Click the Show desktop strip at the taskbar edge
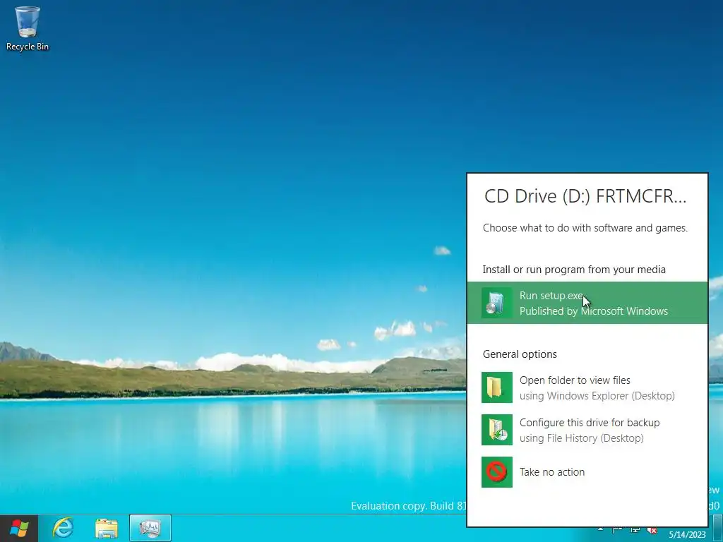The width and height of the screenshot is (723, 542). click(717, 528)
